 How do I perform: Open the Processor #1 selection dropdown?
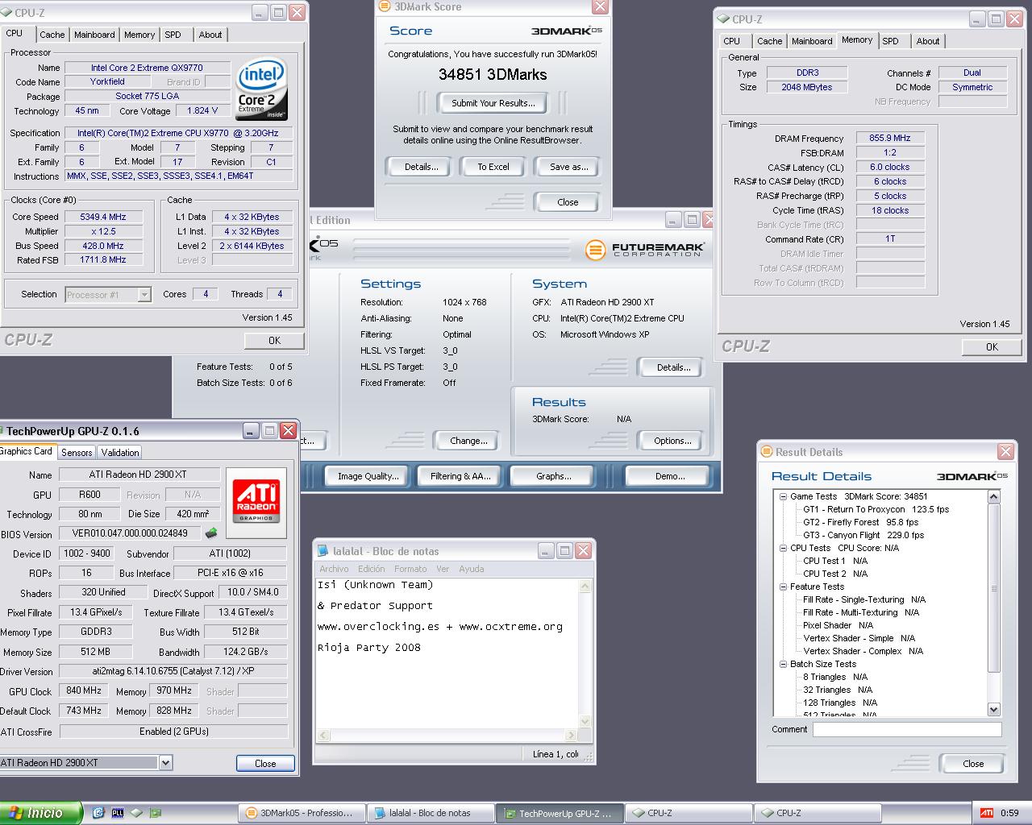pos(144,295)
